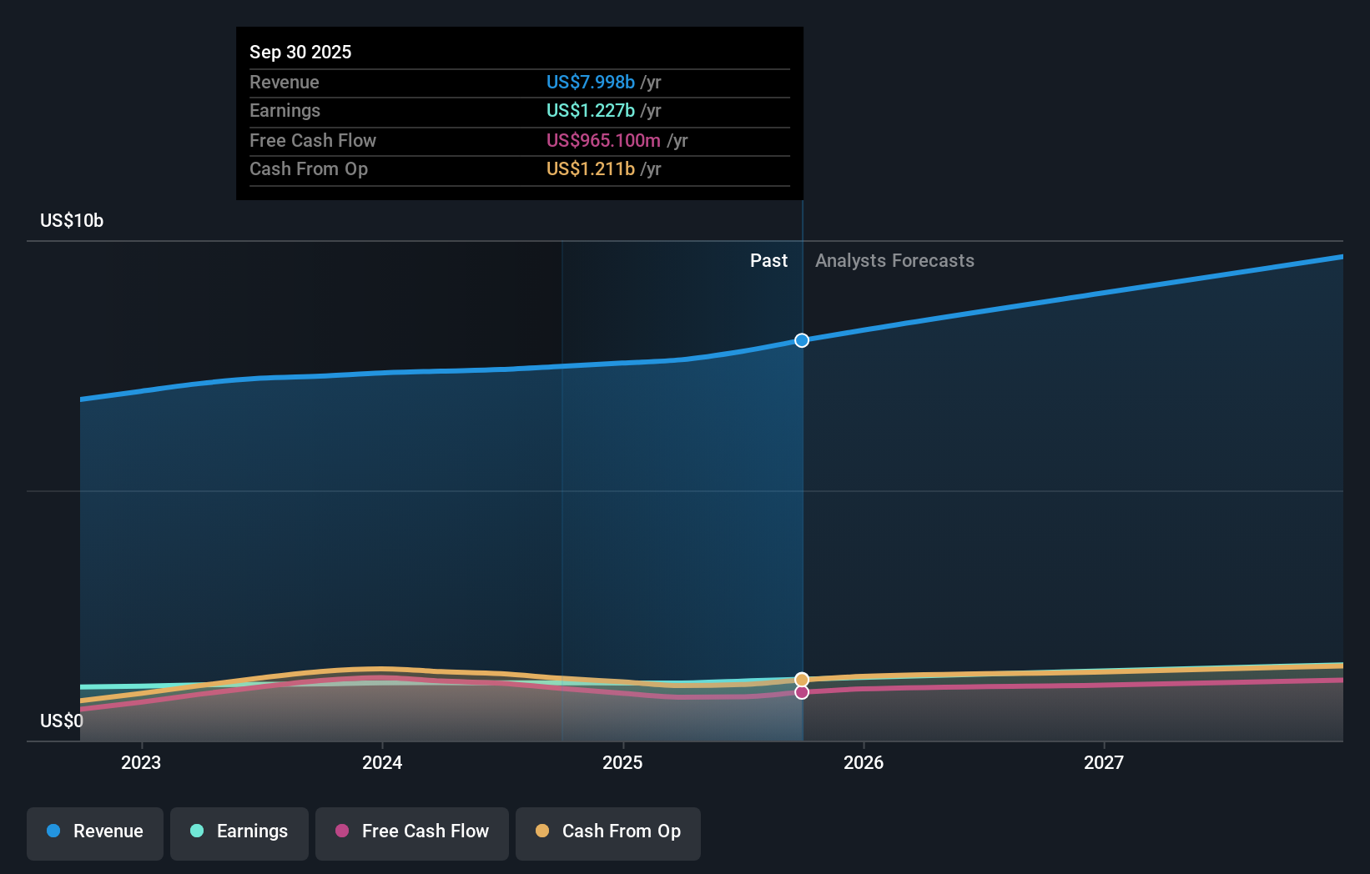Switch to the Past section of the chart
Screen dimensions: 1370x874
pos(768,260)
